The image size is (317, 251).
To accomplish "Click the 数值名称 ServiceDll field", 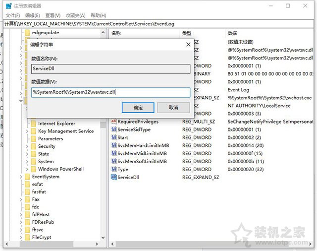I will pos(111,69).
